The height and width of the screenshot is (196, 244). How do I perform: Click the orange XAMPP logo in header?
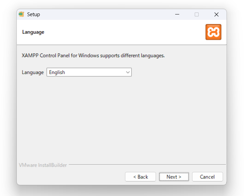coord(213,32)
